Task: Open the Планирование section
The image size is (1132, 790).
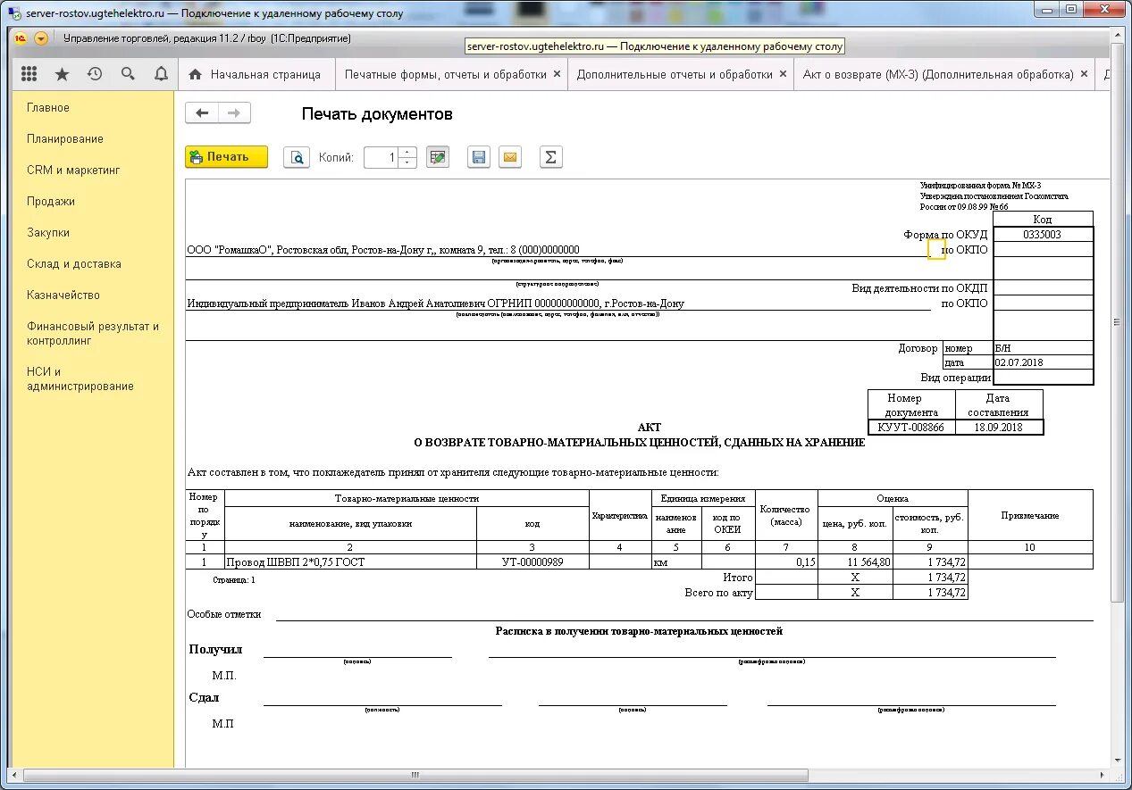Action: point(65,139)
